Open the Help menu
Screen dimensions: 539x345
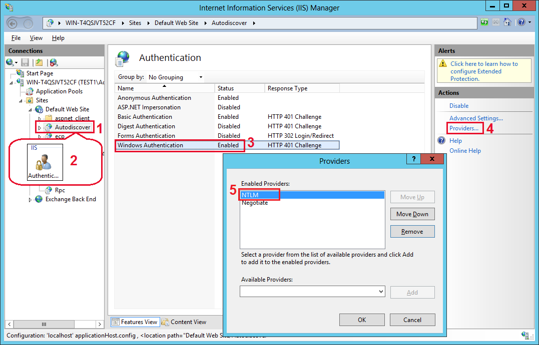58,38
